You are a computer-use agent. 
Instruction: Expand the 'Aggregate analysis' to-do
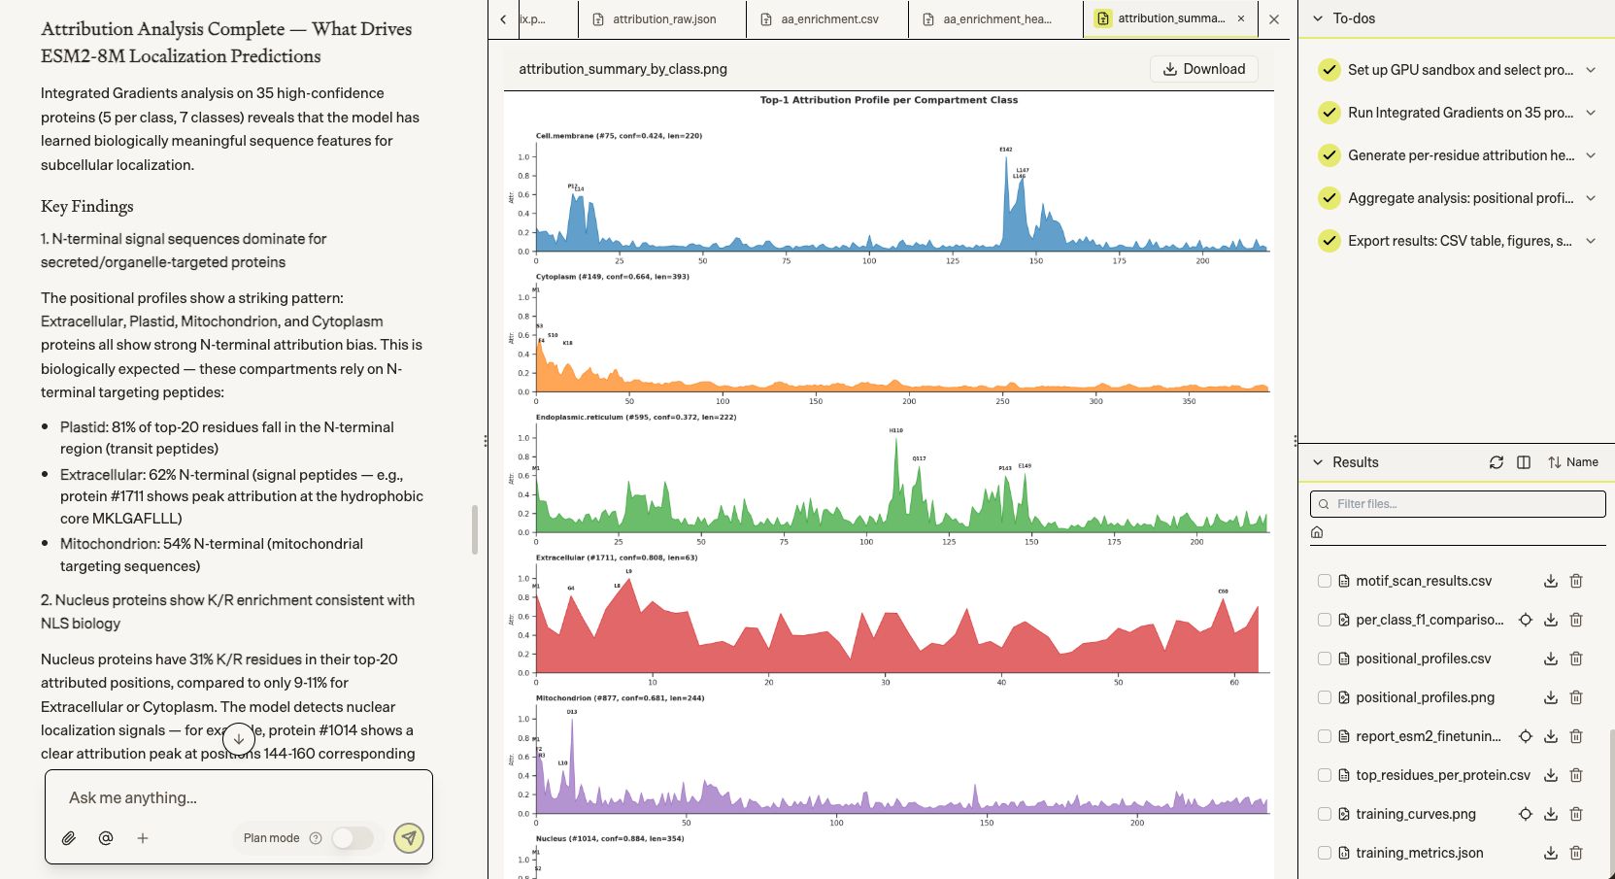1591,198
